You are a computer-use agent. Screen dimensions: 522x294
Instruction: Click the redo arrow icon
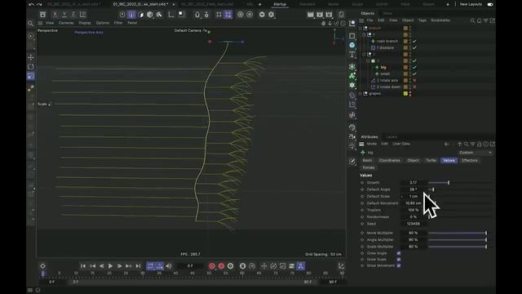coord(39,4)
